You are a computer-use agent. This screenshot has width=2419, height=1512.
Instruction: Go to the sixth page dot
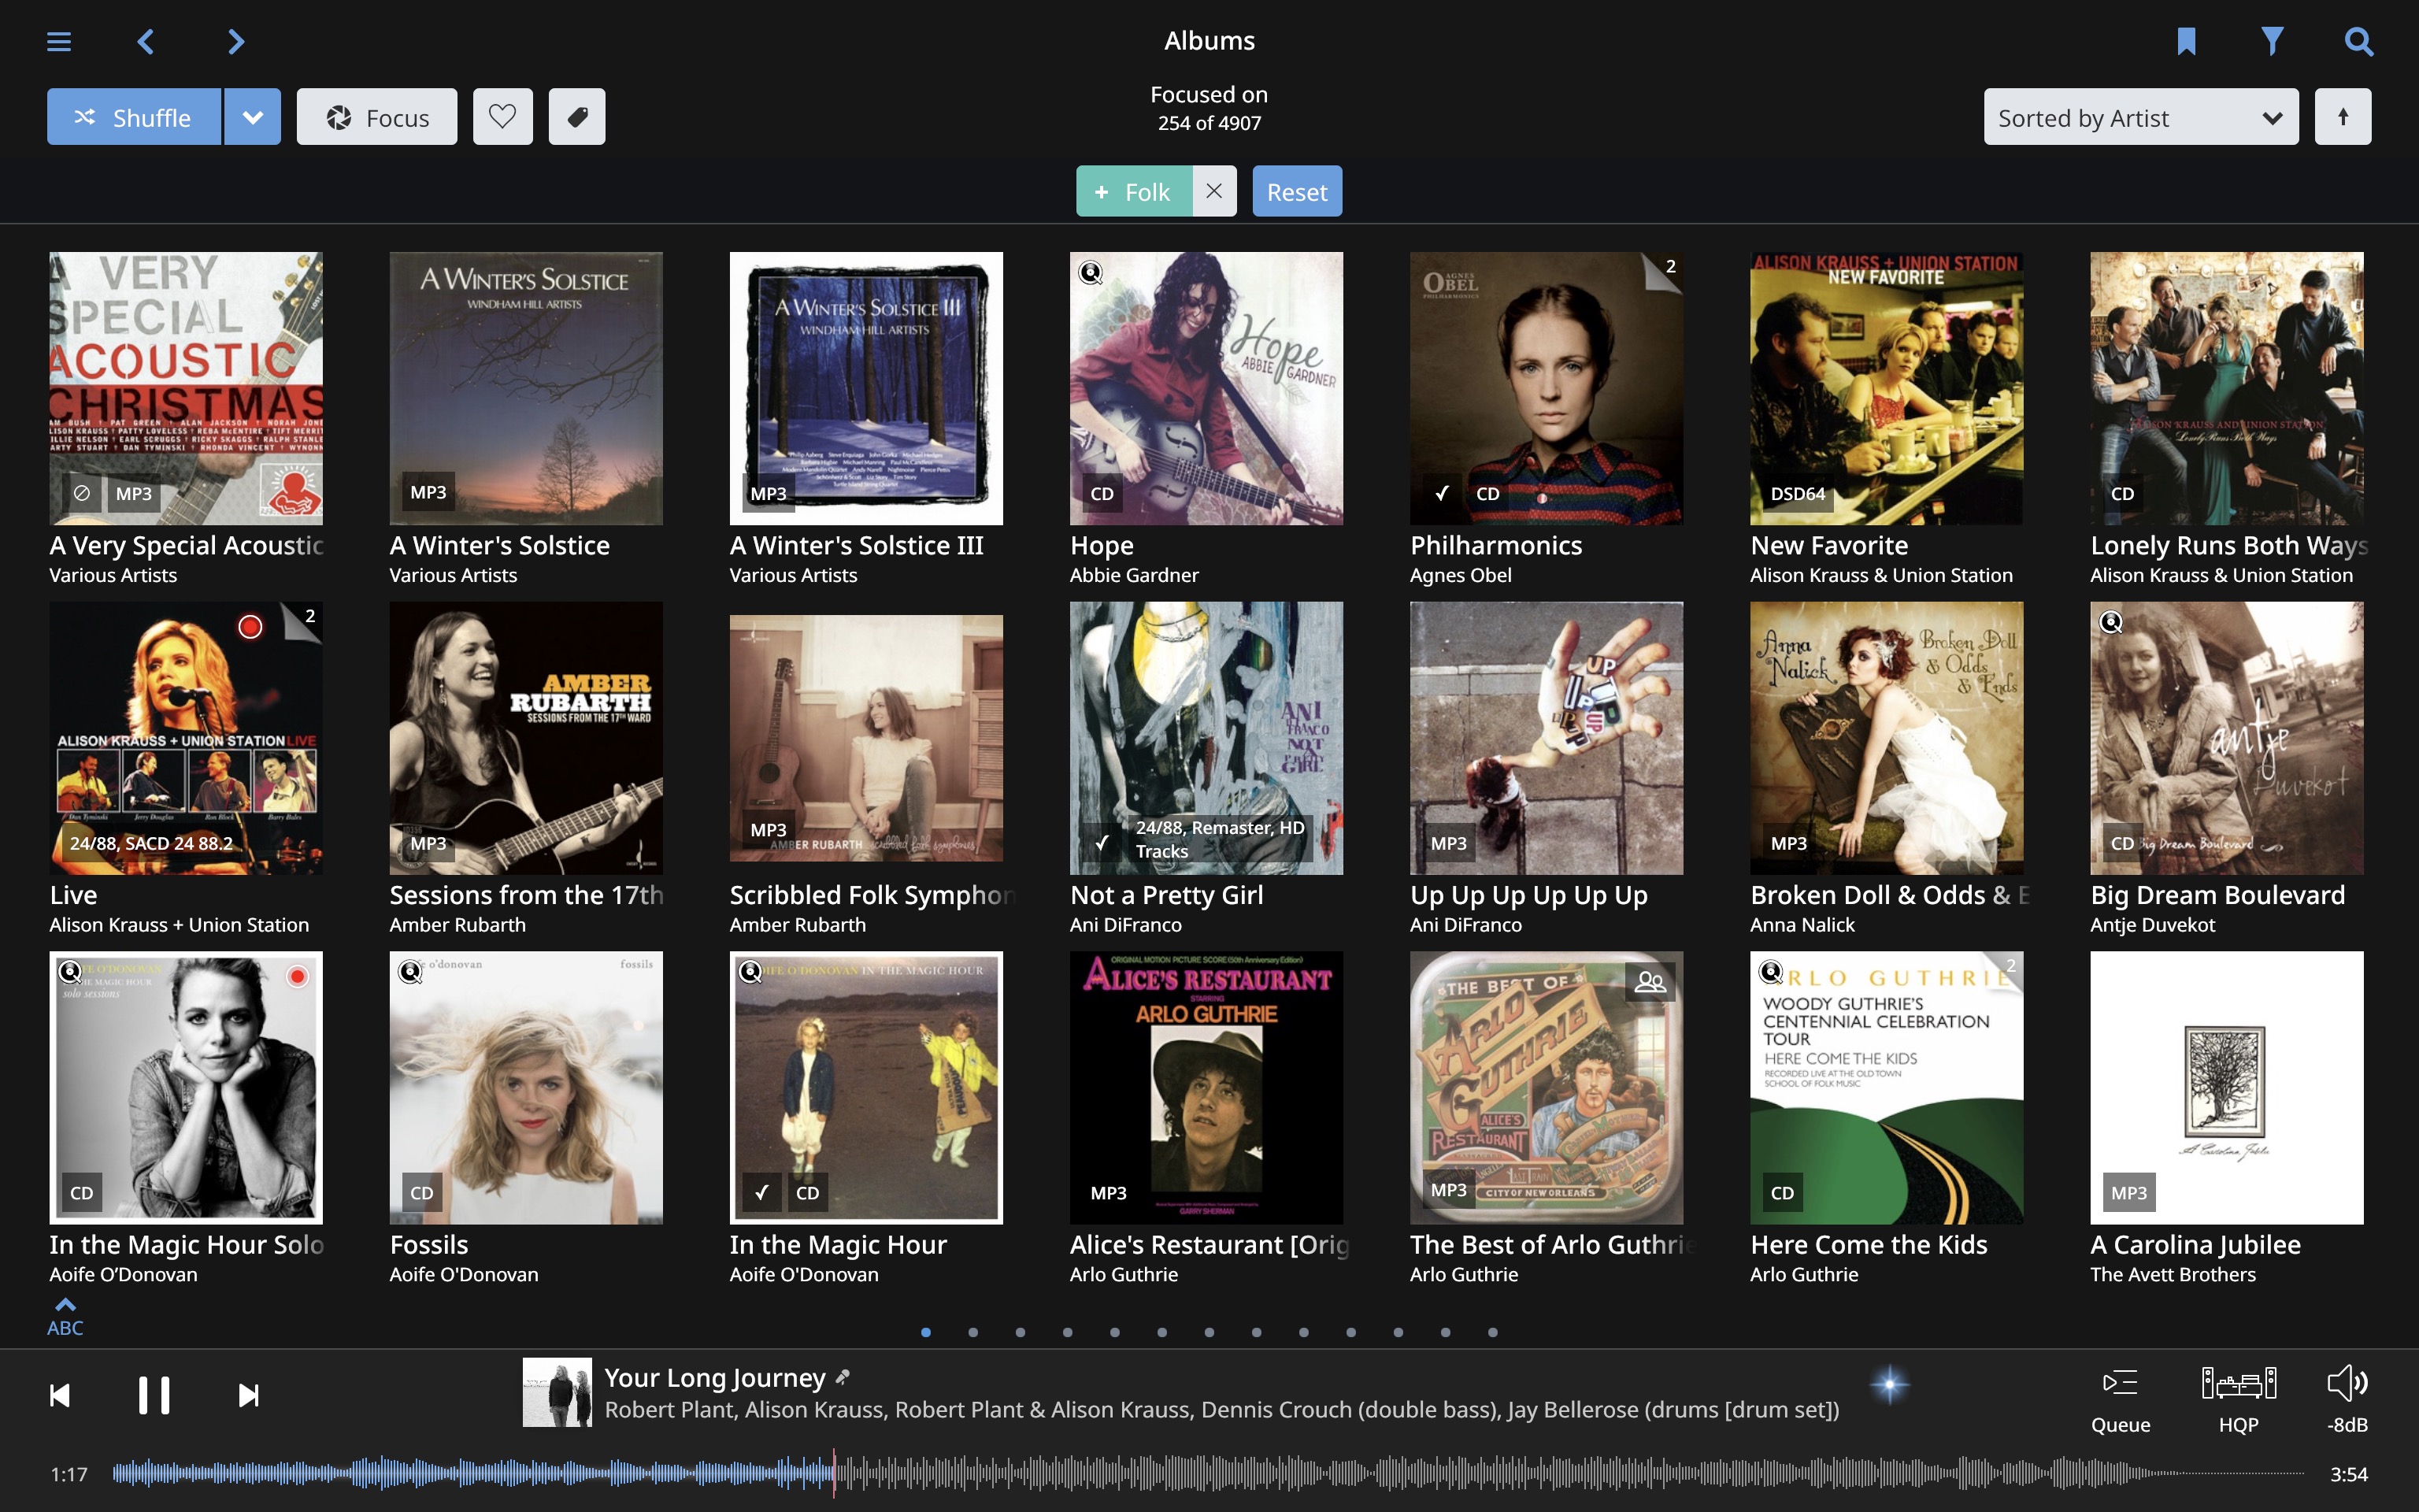coord(1161,1332)
